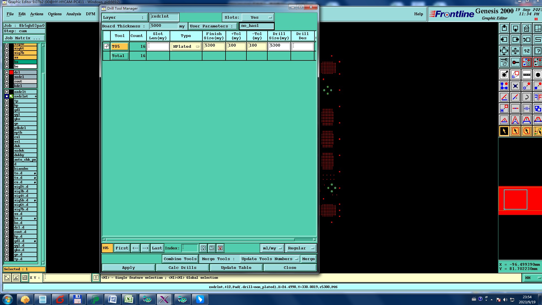This screenshot has height=305, width=542.
Task: Select the ruler measurement tool
Action: point(526,75)
